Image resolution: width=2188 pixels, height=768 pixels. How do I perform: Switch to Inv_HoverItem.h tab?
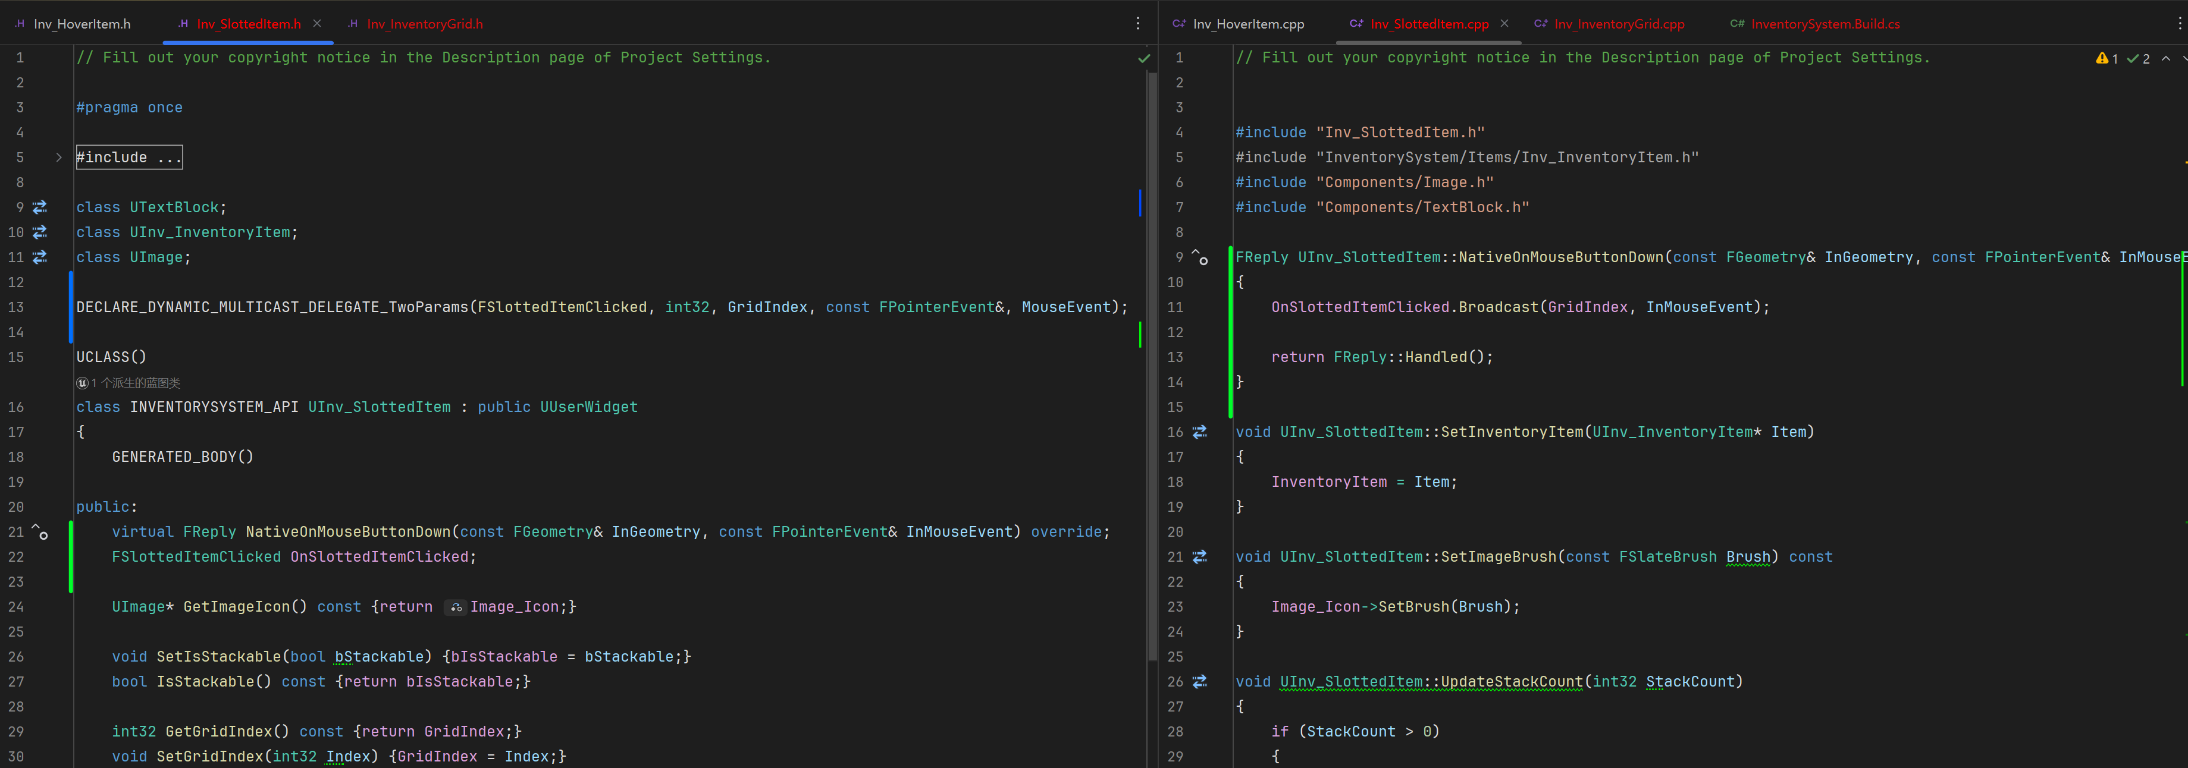[81, 24]
